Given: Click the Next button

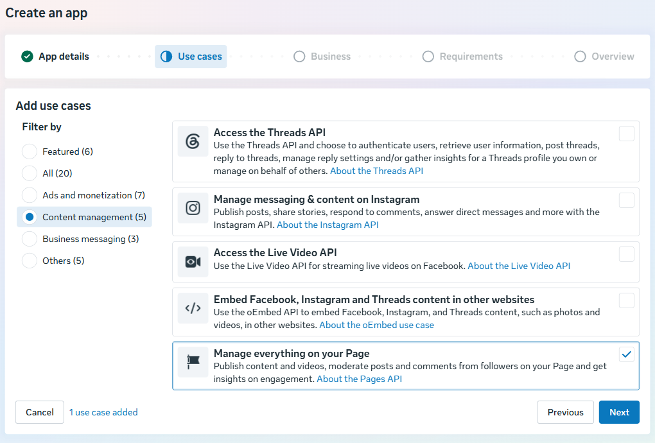Looking at the screenshot, I should click(x=619, y=412).
